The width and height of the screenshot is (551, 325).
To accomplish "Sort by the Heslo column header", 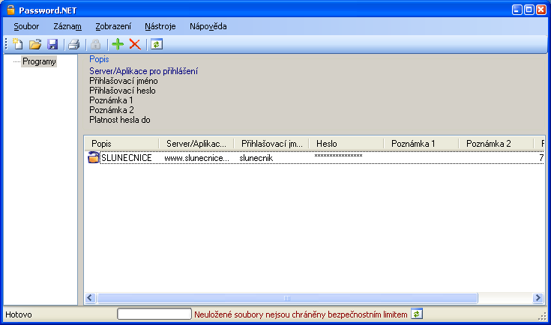I will (x=346, y=144).
